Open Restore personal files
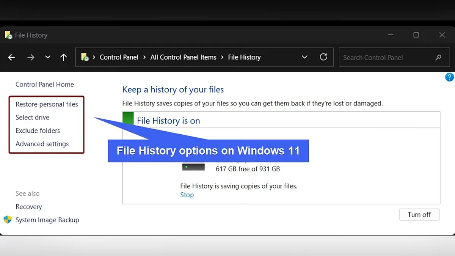Image resolution: width=455 pixels, height=256 pixels. pyautogui.click(x=47, y=104)
